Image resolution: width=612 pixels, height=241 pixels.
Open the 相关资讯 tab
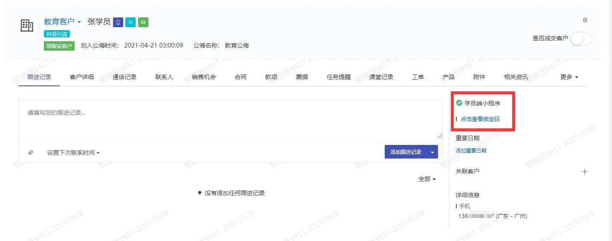click(x=516, y=77)
